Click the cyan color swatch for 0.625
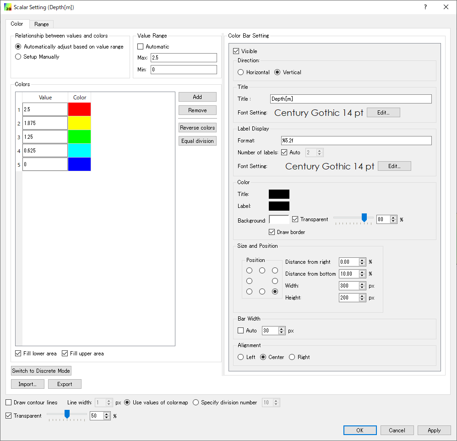The height and width of the screenshot is (441, 457). pyautogui.click(x=79, y=150)
